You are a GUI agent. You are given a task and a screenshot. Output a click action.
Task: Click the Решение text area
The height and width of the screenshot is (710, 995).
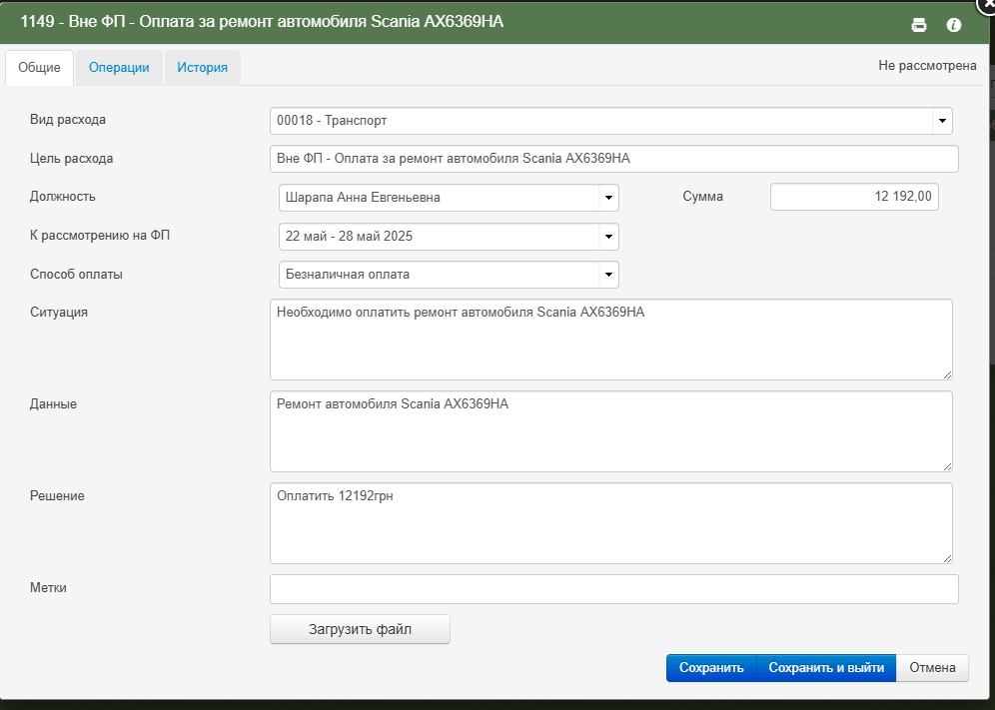[611, 523]
